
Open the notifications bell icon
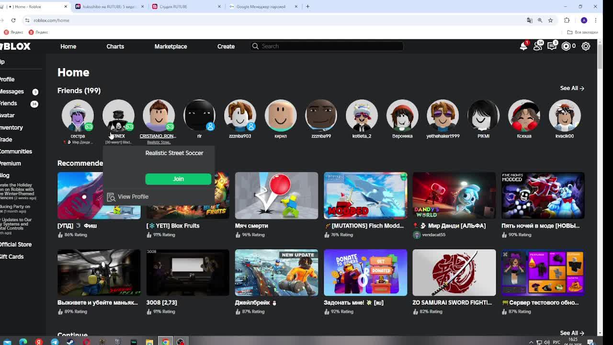(523, 46)
